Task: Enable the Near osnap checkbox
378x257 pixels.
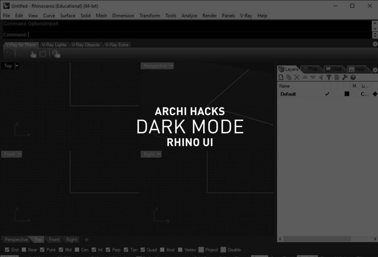Action: tap(24, 250)
